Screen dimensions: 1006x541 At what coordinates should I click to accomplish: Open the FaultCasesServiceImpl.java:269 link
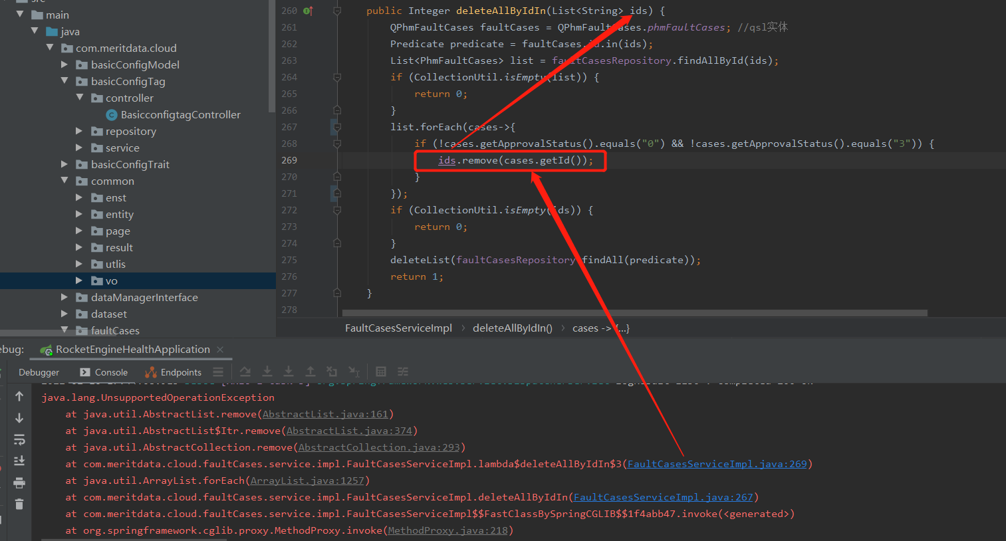click(717, 464)
